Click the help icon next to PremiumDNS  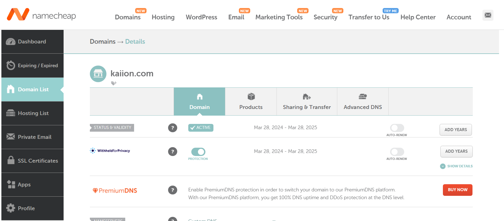173,190
